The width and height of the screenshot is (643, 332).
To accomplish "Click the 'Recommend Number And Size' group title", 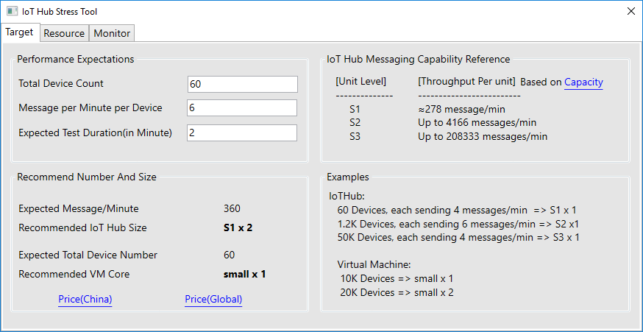I will (87, 177).
